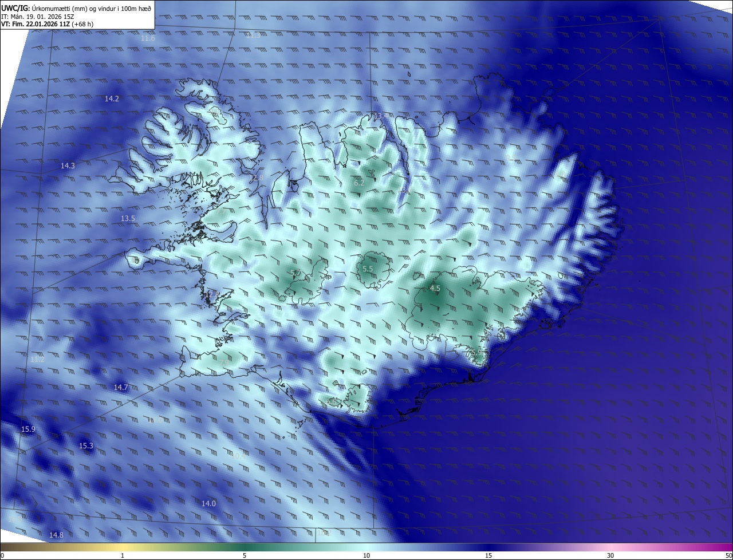Click the 15.3 value on the map
This screenshot has width=733, height=560.
pos(86,446)
